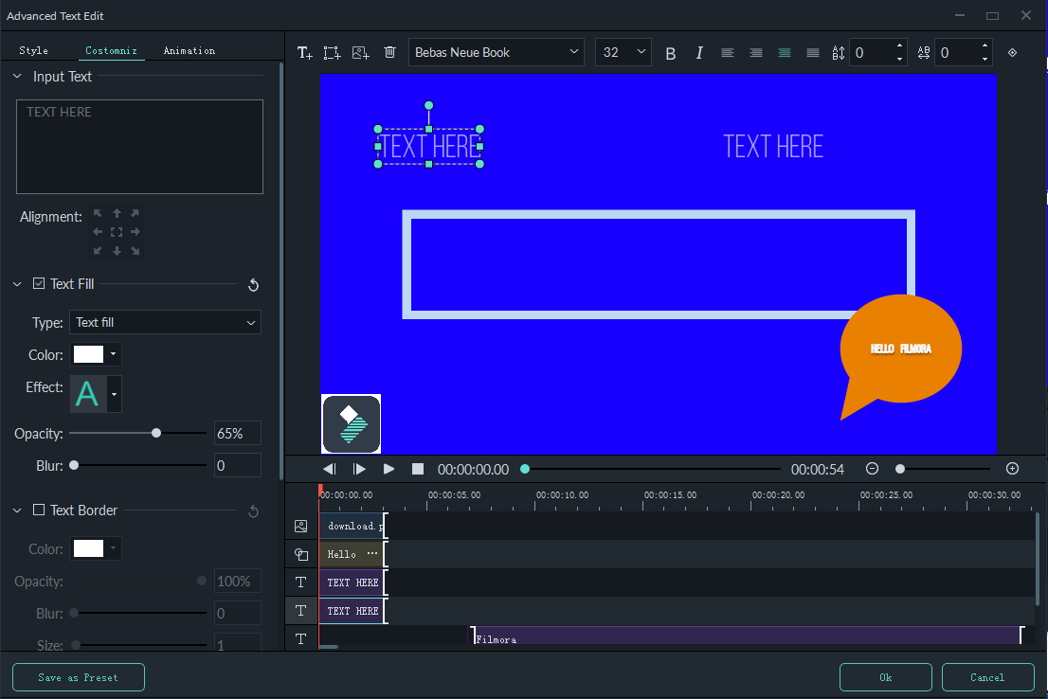This screenshot has width=1048, height=699.
Task: Click the Text Fill Blur value field
Action: click(x=237, y=465)
